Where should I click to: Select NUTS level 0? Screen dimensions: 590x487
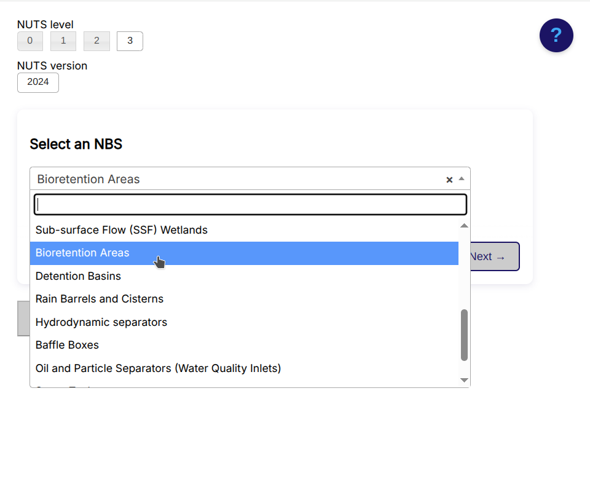29,41
